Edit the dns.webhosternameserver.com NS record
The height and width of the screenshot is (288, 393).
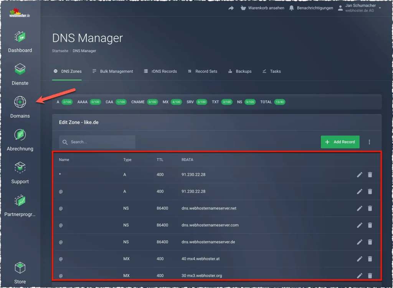[359, 225]
